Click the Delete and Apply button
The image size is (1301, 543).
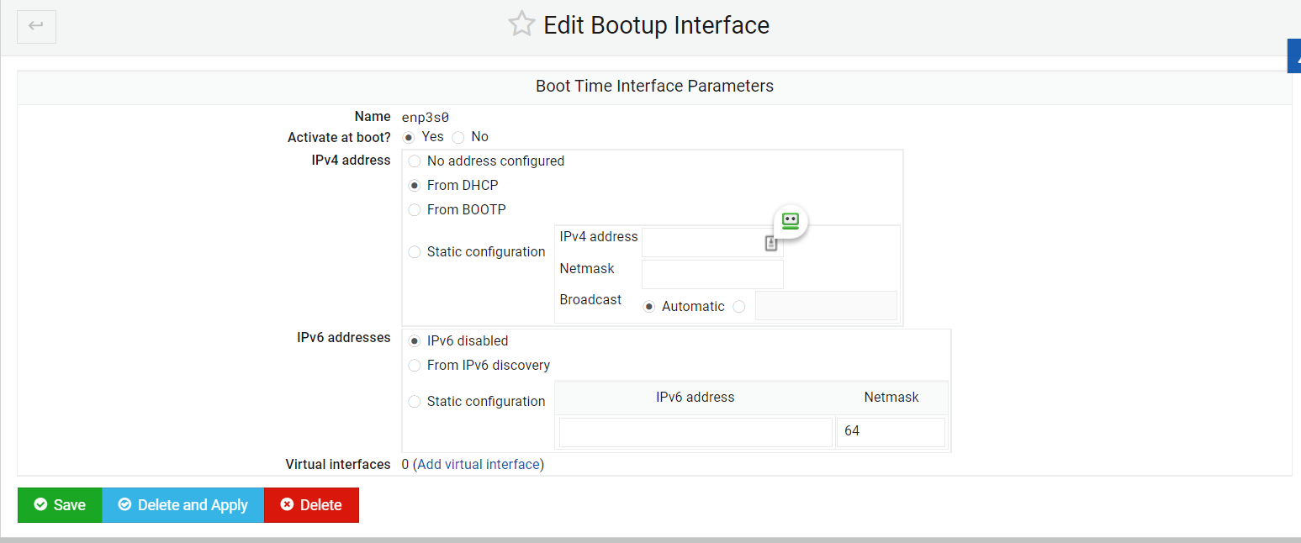[x=182, y=505]
